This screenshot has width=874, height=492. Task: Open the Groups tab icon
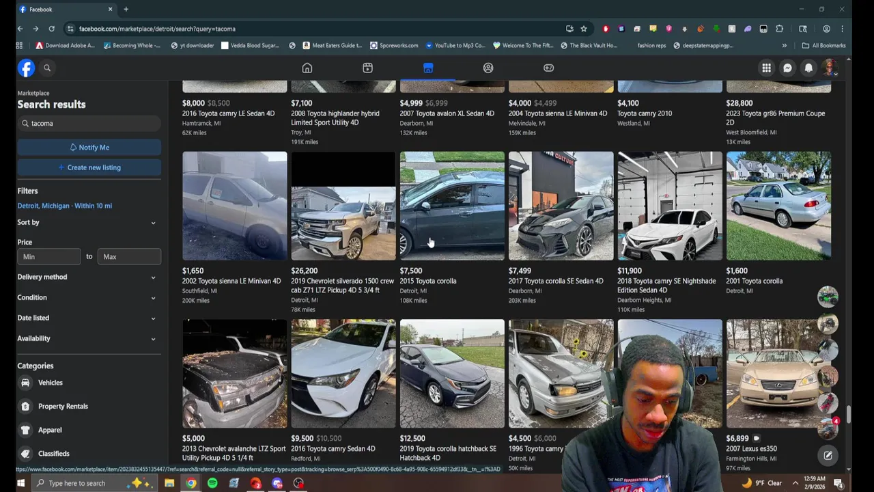click(x=488, y=68)
